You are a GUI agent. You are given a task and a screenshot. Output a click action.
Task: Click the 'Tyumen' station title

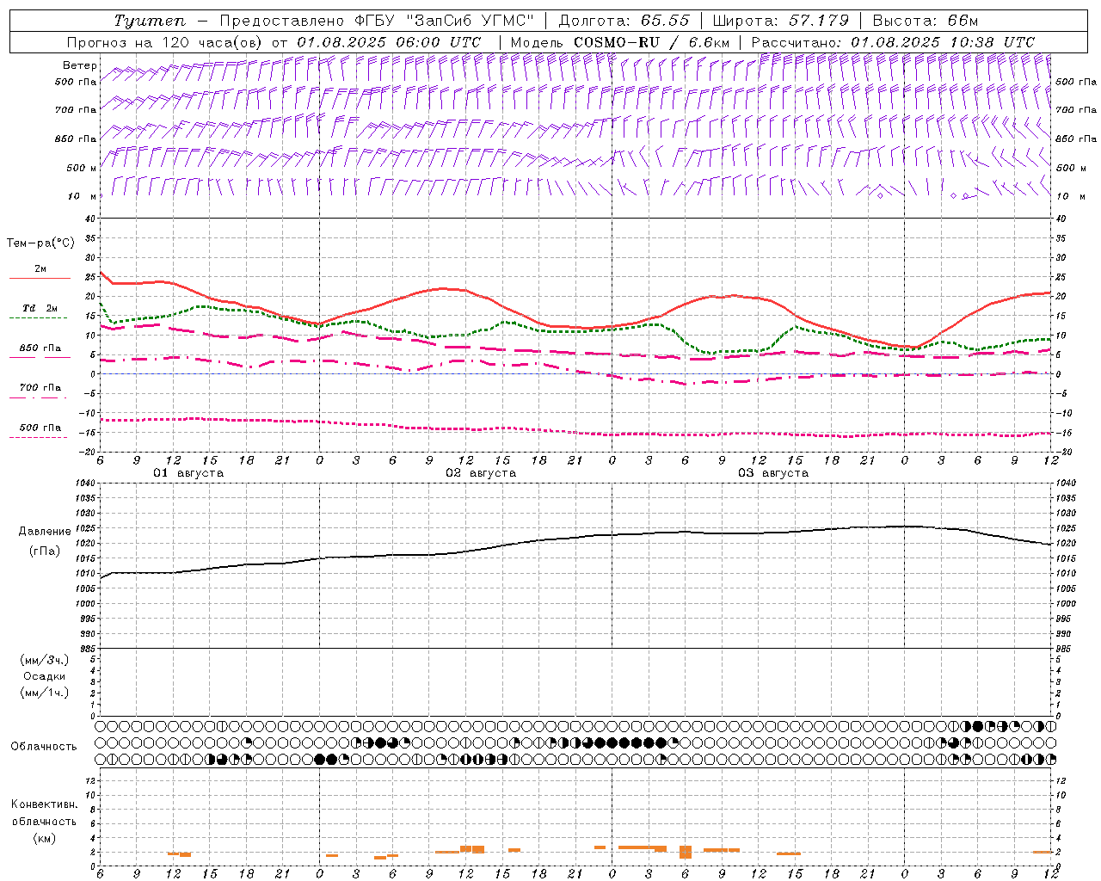tap(150, 21)
